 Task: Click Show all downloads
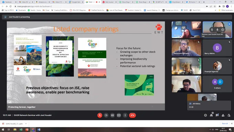(x=225, y=124)
